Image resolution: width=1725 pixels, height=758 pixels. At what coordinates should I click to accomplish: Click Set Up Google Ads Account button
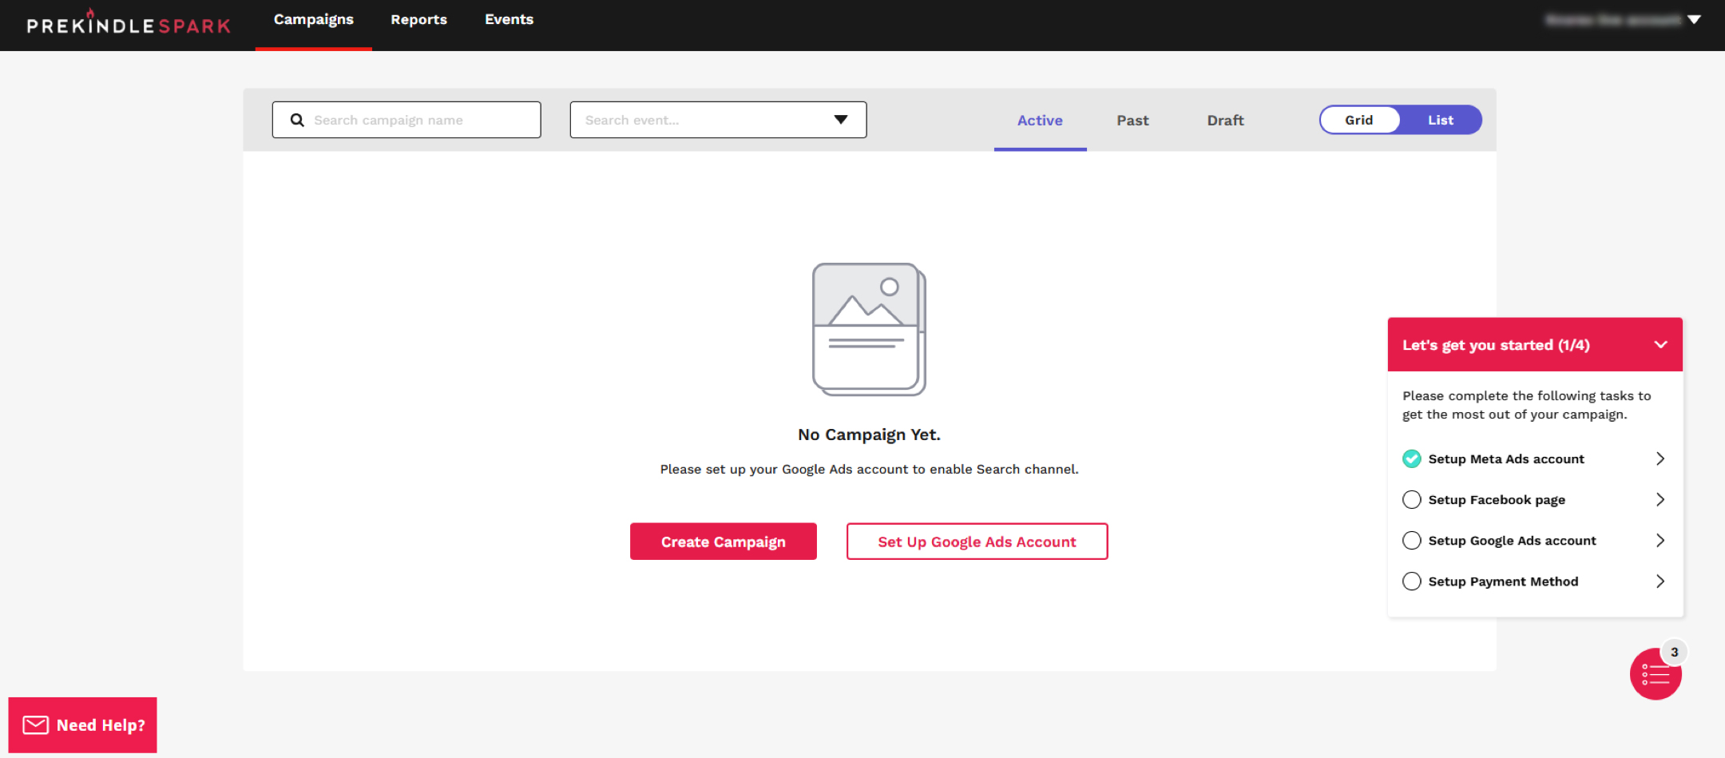click(977, 542)
